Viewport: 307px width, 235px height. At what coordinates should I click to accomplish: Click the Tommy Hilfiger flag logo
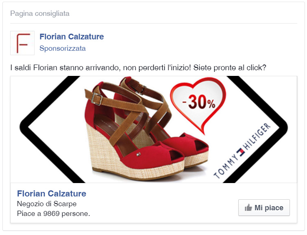241,152
